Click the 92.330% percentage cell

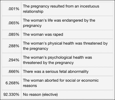coord(12,94)
